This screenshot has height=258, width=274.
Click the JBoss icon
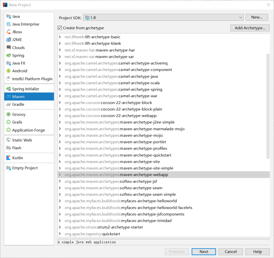(x=8, y=32)
